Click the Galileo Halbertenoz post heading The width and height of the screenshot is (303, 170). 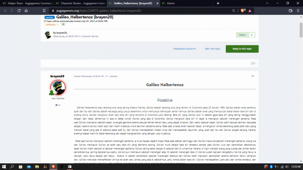coord(165,85)
